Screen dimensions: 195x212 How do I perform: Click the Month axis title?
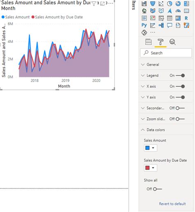[x=64, y=86]
